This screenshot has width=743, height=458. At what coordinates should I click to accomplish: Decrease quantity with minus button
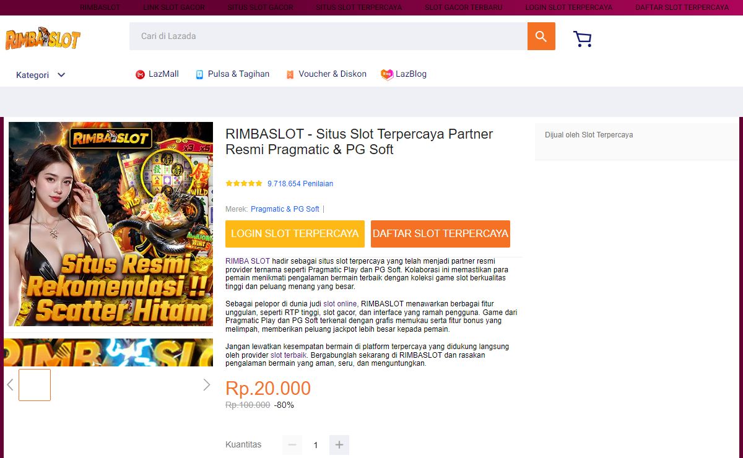(292, 445)
